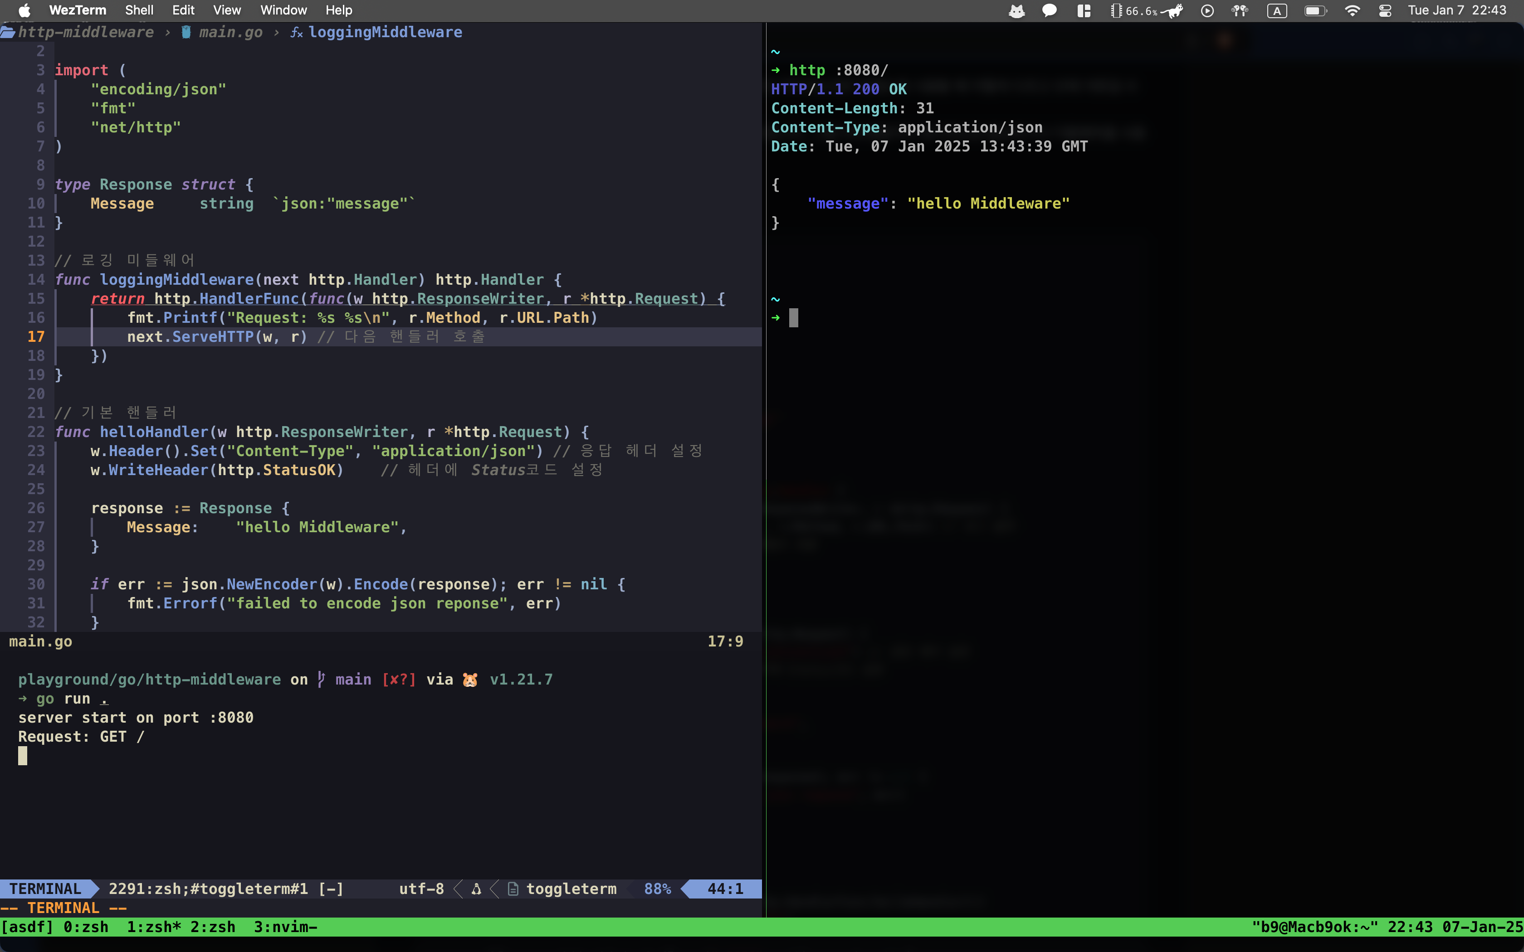Click the Request: GET / log output

click(x=81, y=737)
